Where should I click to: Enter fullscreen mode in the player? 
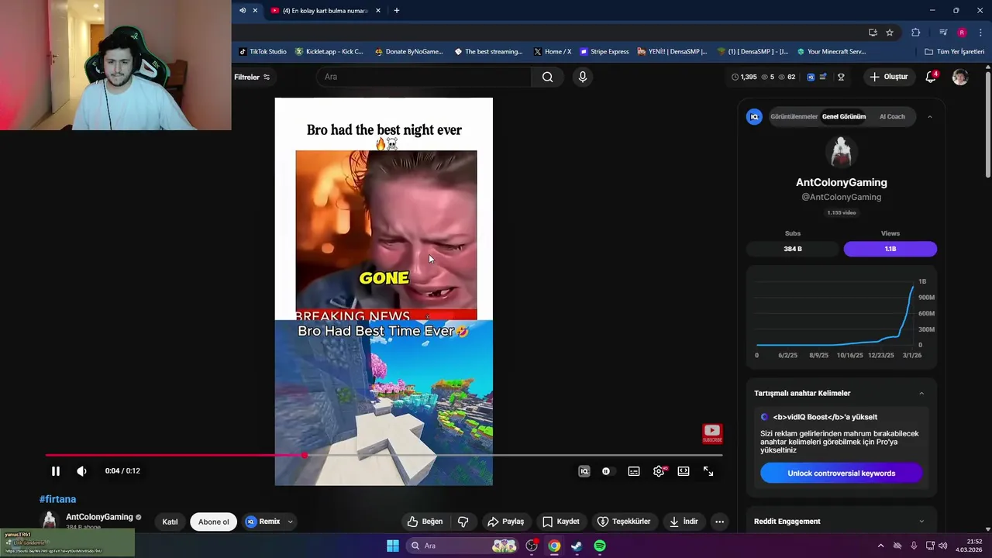[x=708, y=471]
